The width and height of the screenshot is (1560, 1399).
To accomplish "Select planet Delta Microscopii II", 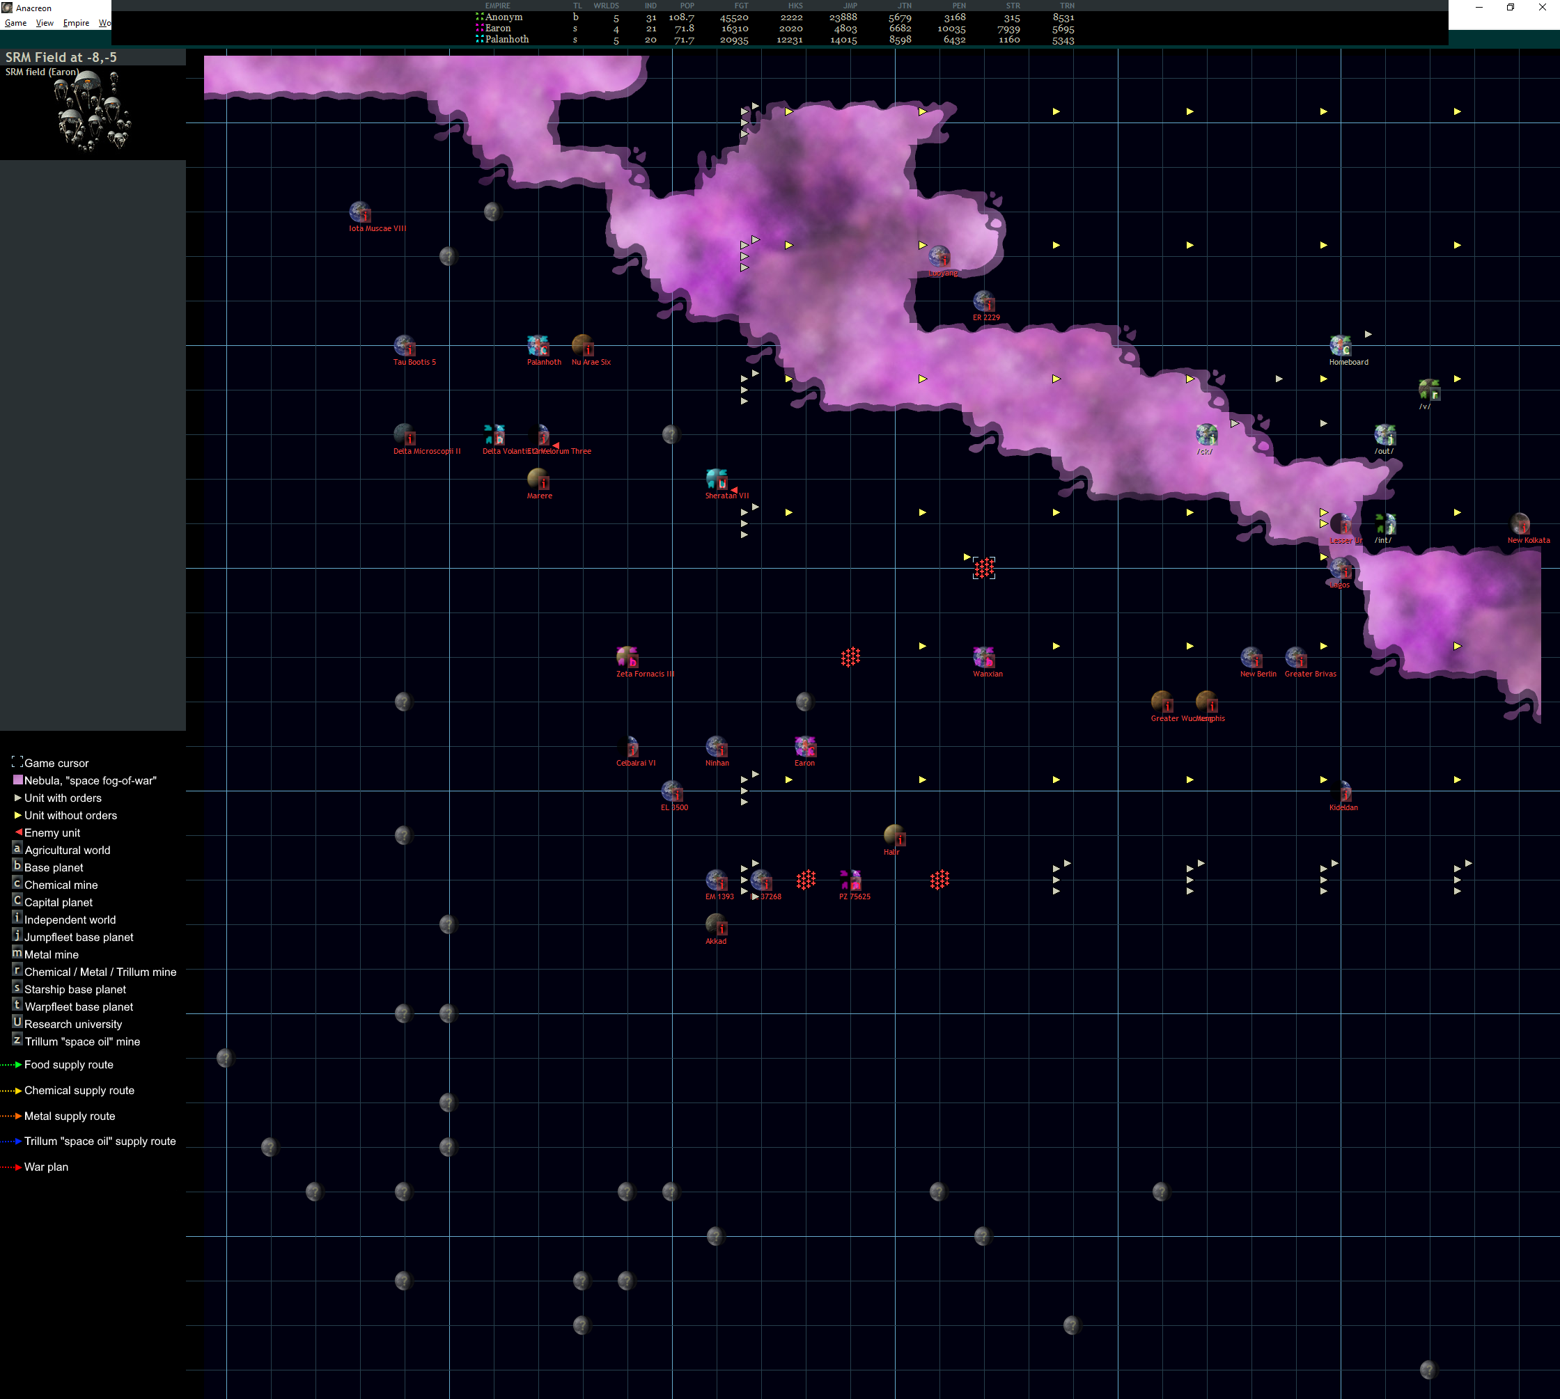I will pyautogui.click(x=405, y=435).
